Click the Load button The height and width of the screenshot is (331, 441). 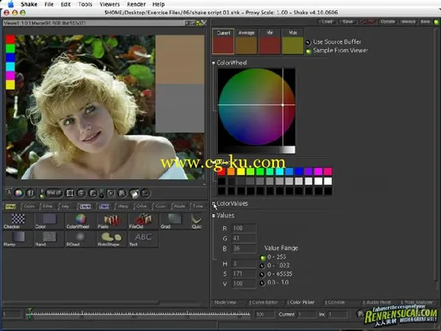(x=326, y=22)
